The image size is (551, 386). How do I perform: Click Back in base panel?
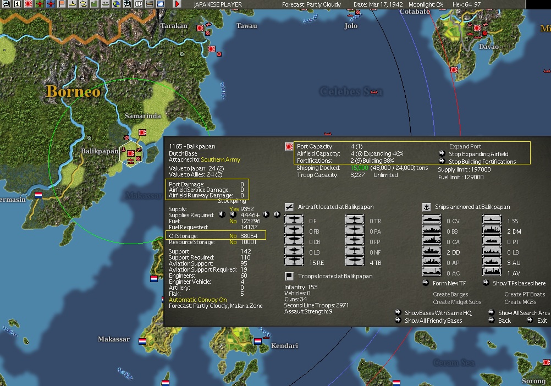click(x=504, y=321)
